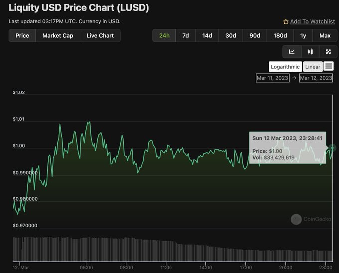Switch to the Market Cap tab
The height and width of the screenshot is (273, 339).
click(58, 36)
